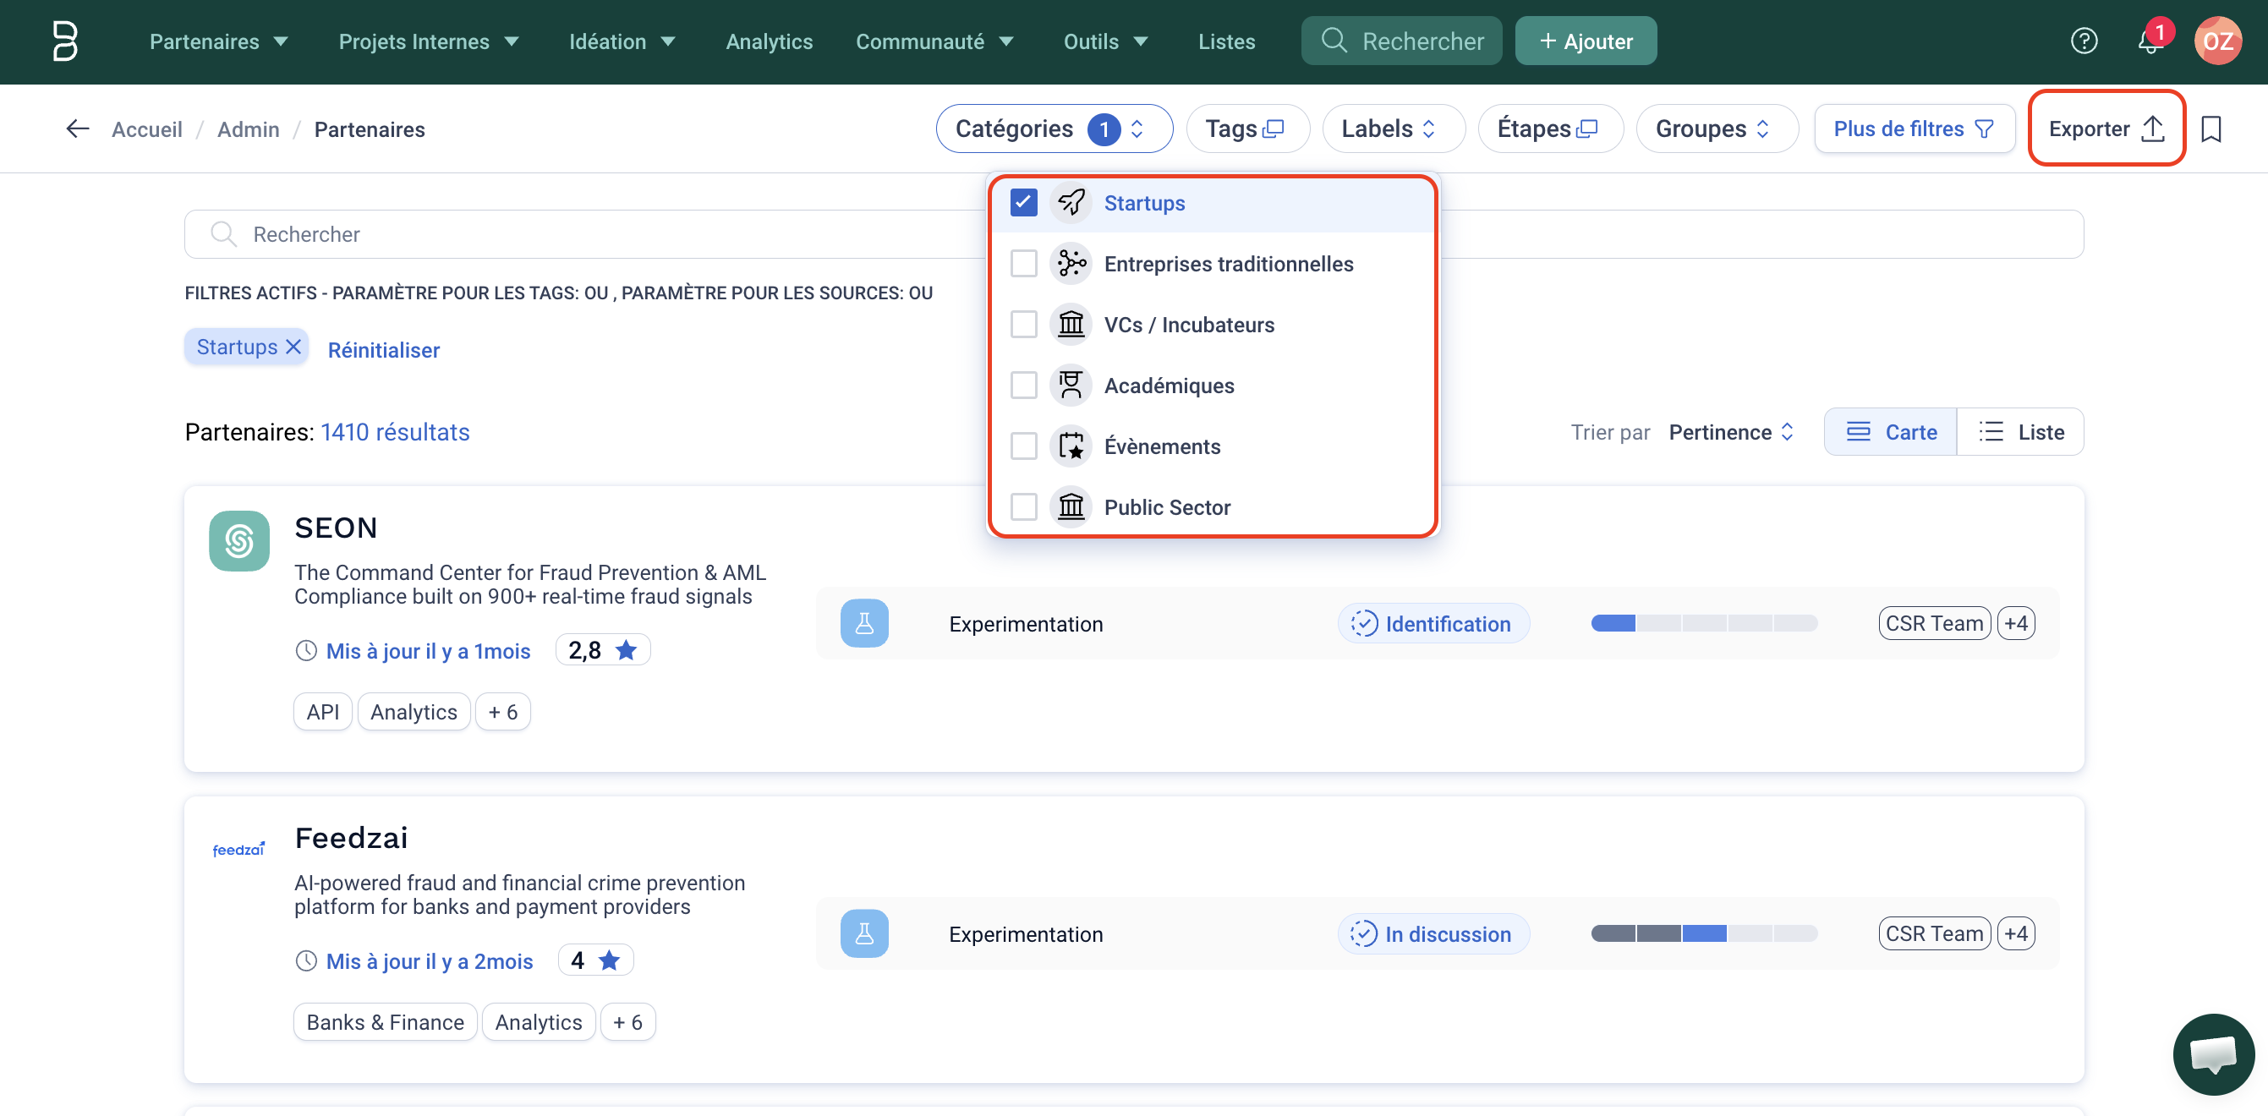Check the Évènements checkbox

pyautogui.click(x=1023, y=446)
